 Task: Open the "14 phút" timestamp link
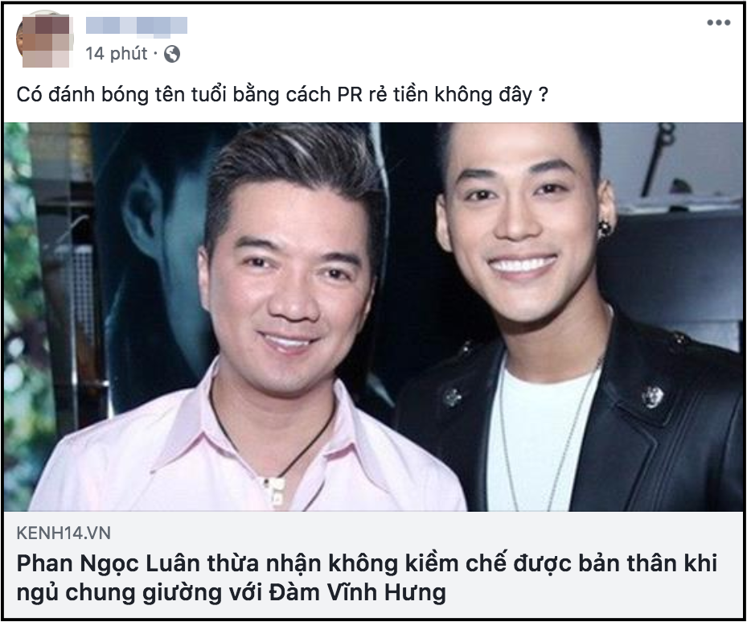point(117,53)
